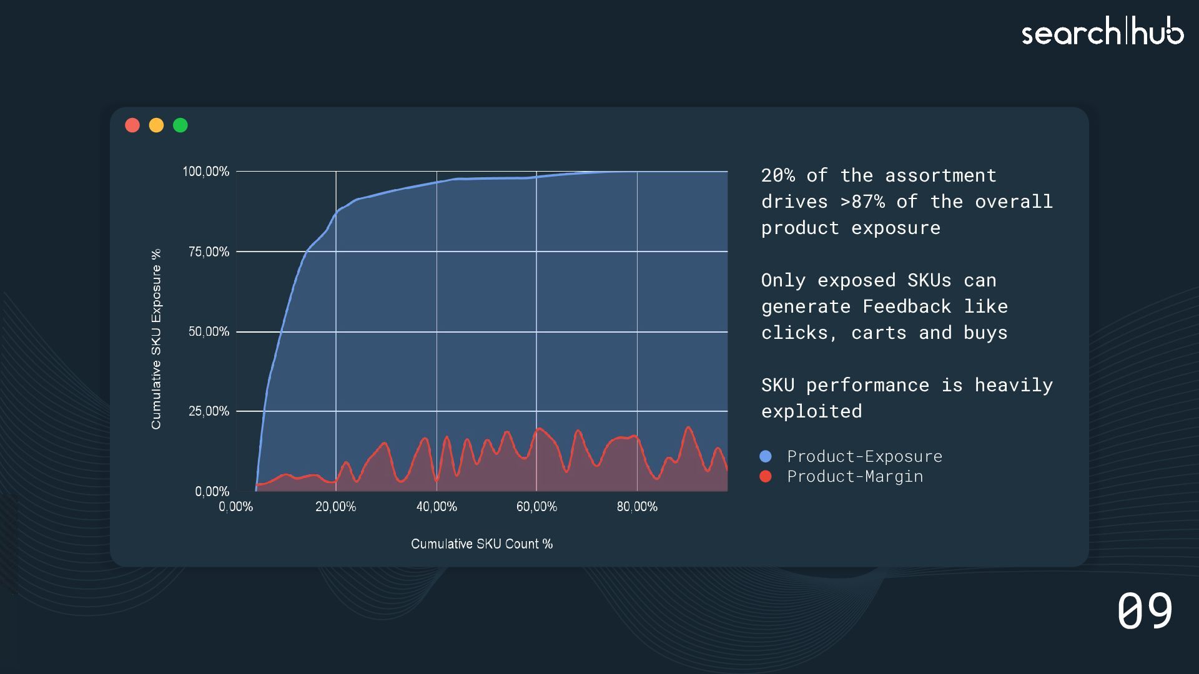1199x674 pixels.
Task: Click the Cumulative SKU Count % axis title
Action: 481,544
